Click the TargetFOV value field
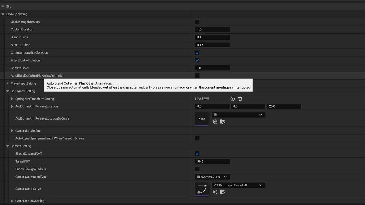The image size is (365, 205). click(212, 161)
